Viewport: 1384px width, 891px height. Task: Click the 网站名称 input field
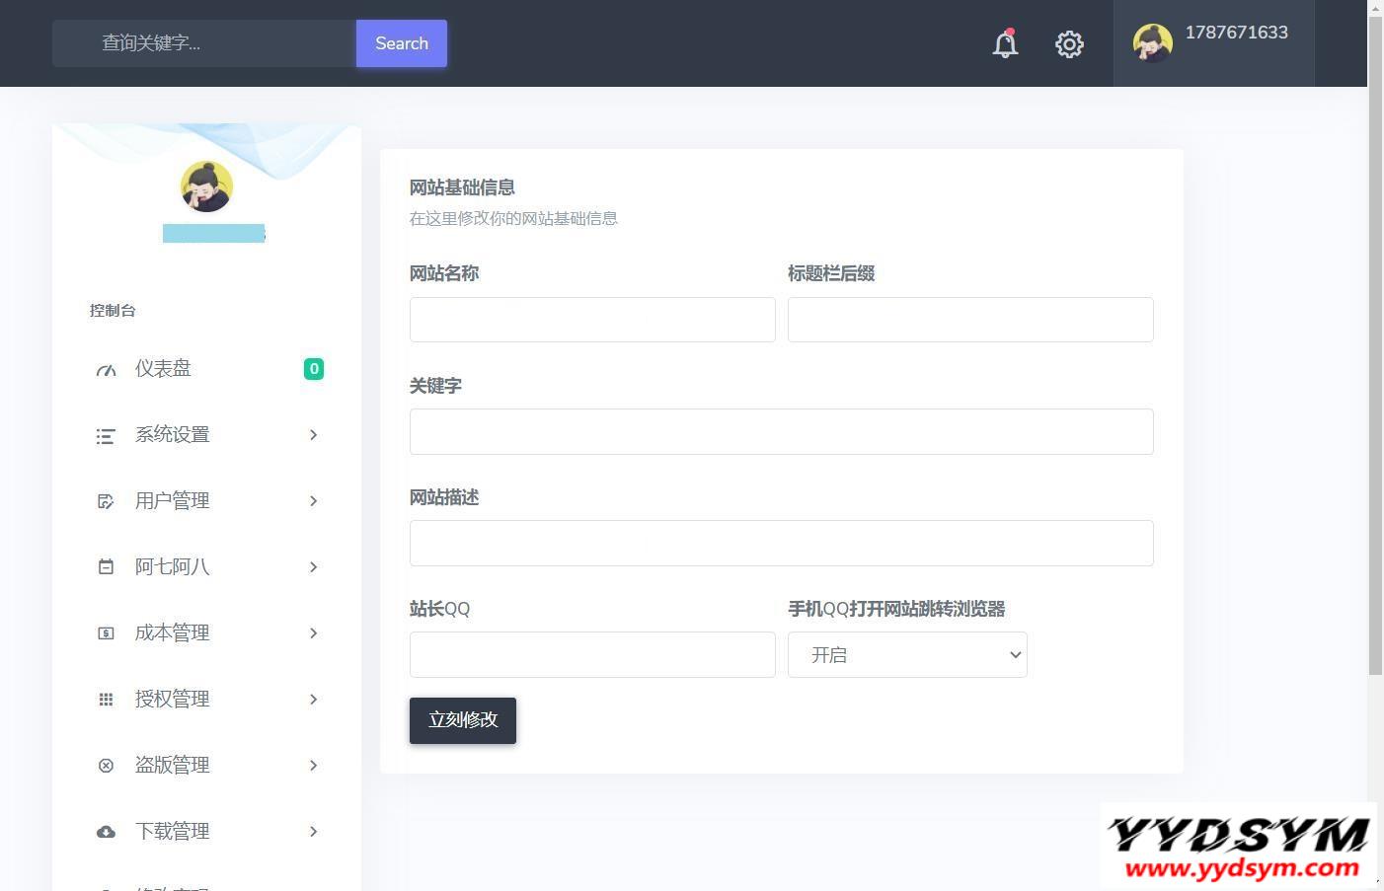click(592, 320)
